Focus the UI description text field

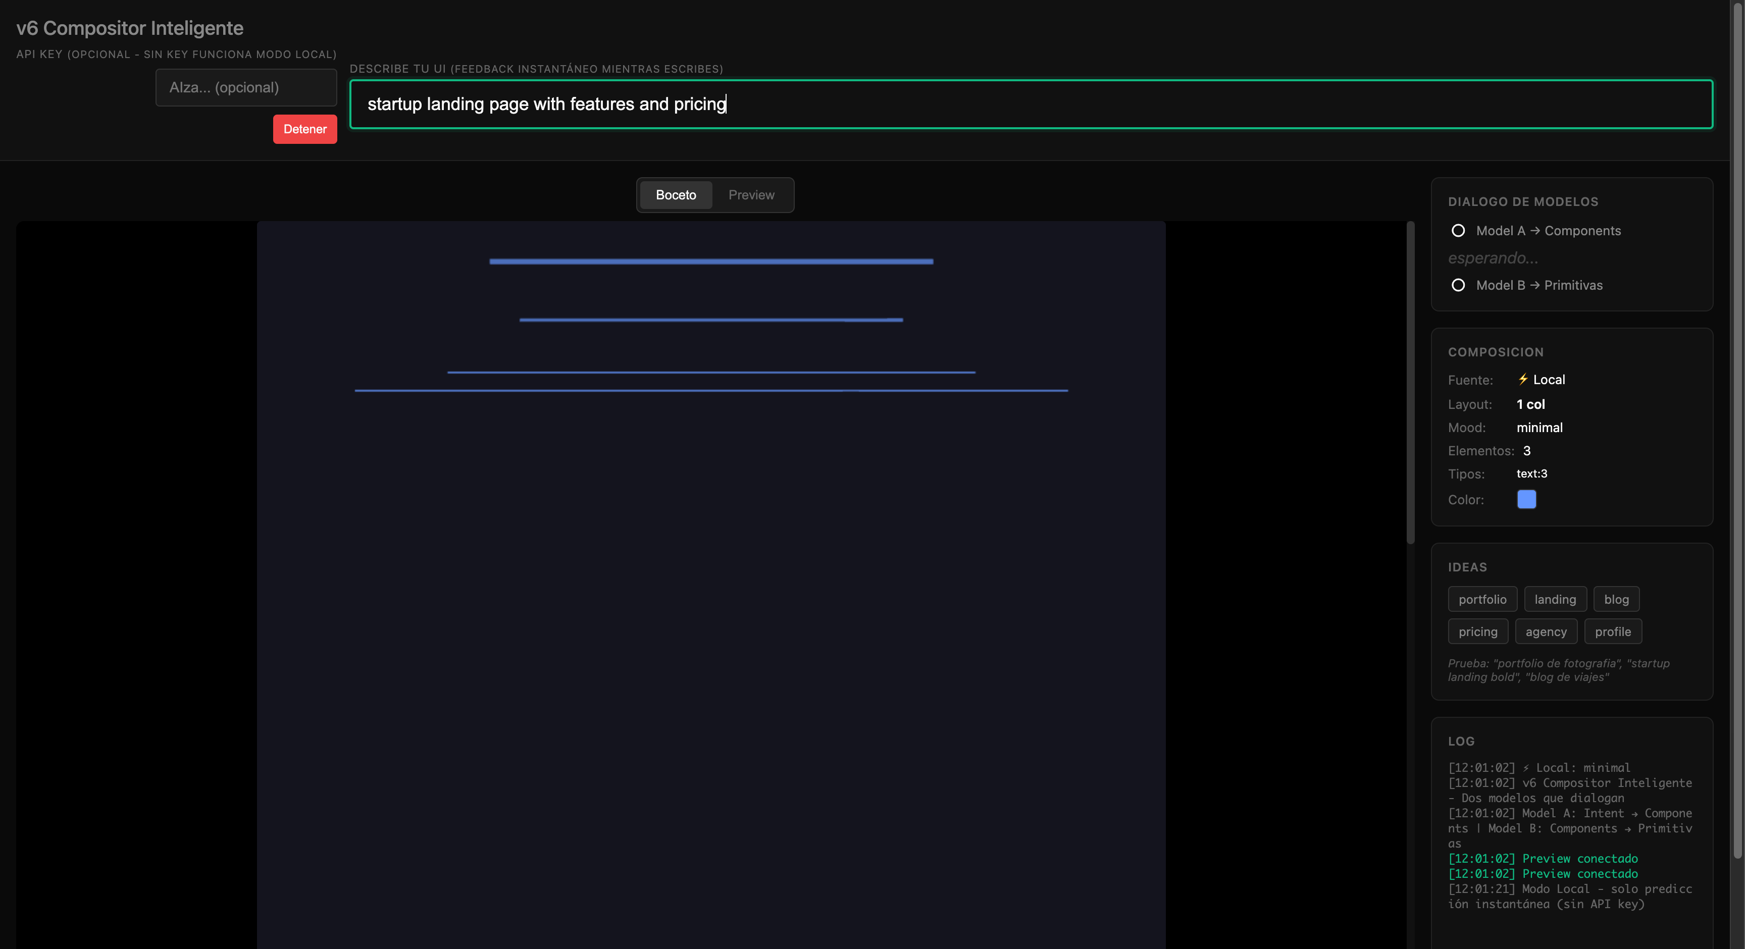coord(1031,104)
